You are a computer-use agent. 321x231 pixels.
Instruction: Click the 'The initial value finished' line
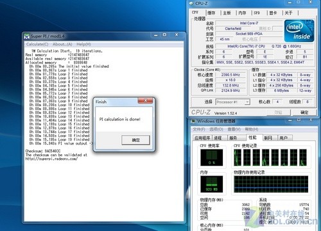(69, 67)
